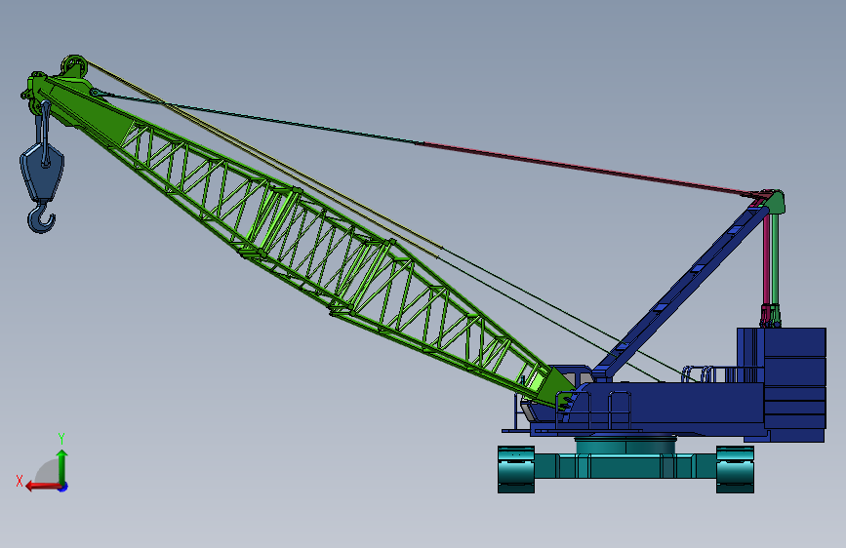Select the blue inclined mast
The image size is (846, 548).
pos(681,291)
